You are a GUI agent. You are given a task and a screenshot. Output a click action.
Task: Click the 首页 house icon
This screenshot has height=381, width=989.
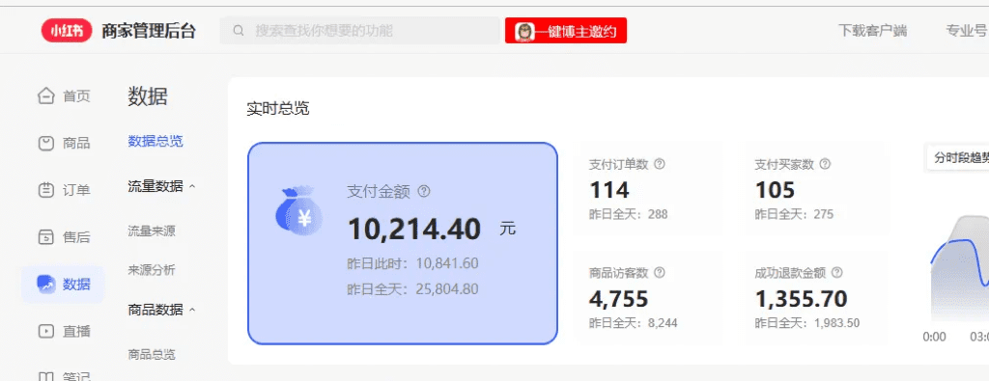[45, 95]
